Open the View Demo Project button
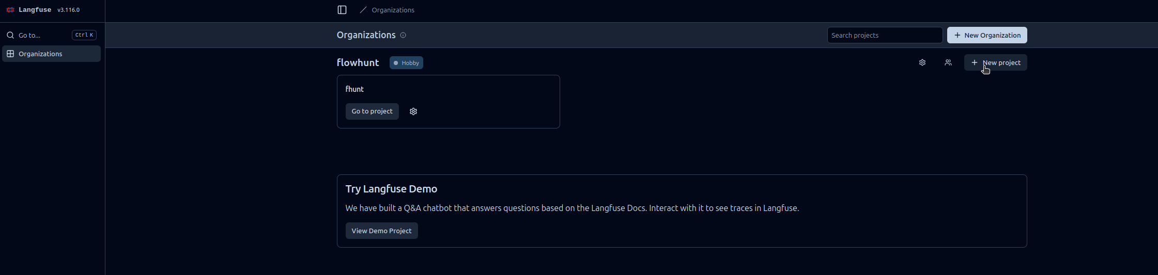This screenshot has height=275, width=1158. [381, 231]
